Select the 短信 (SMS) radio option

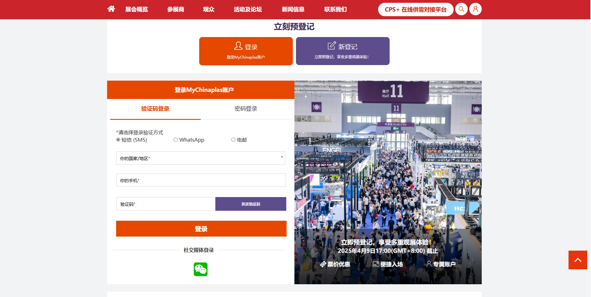tap(118, 140)
